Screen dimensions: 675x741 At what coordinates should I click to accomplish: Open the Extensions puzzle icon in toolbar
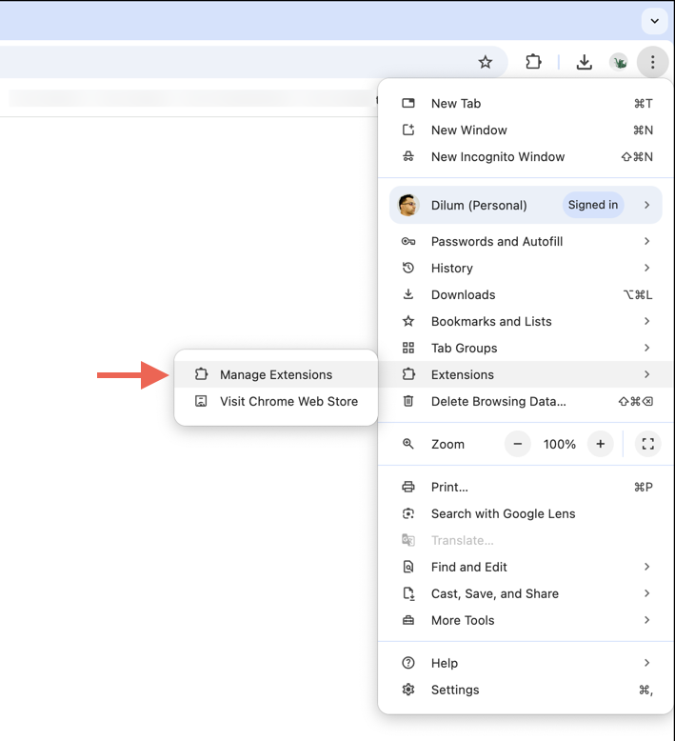533,63
